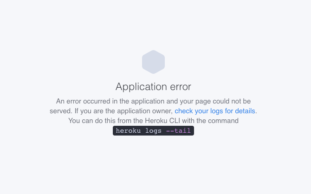The height and width of the screenshot is (194, 311).
Task: Select the heroku logs --tail code block
Action: 153,131
